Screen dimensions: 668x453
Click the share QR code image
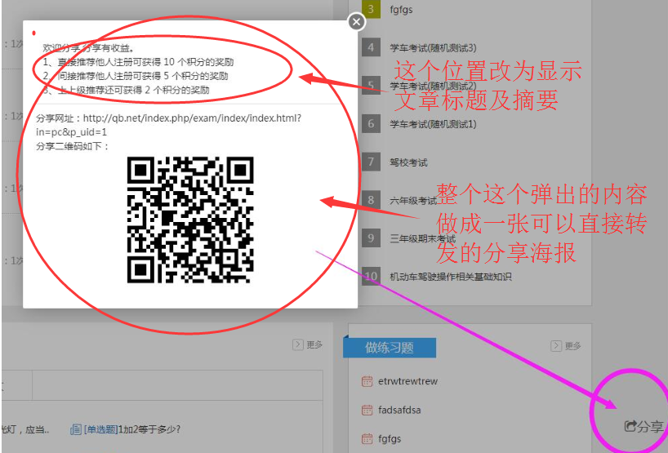190,220
